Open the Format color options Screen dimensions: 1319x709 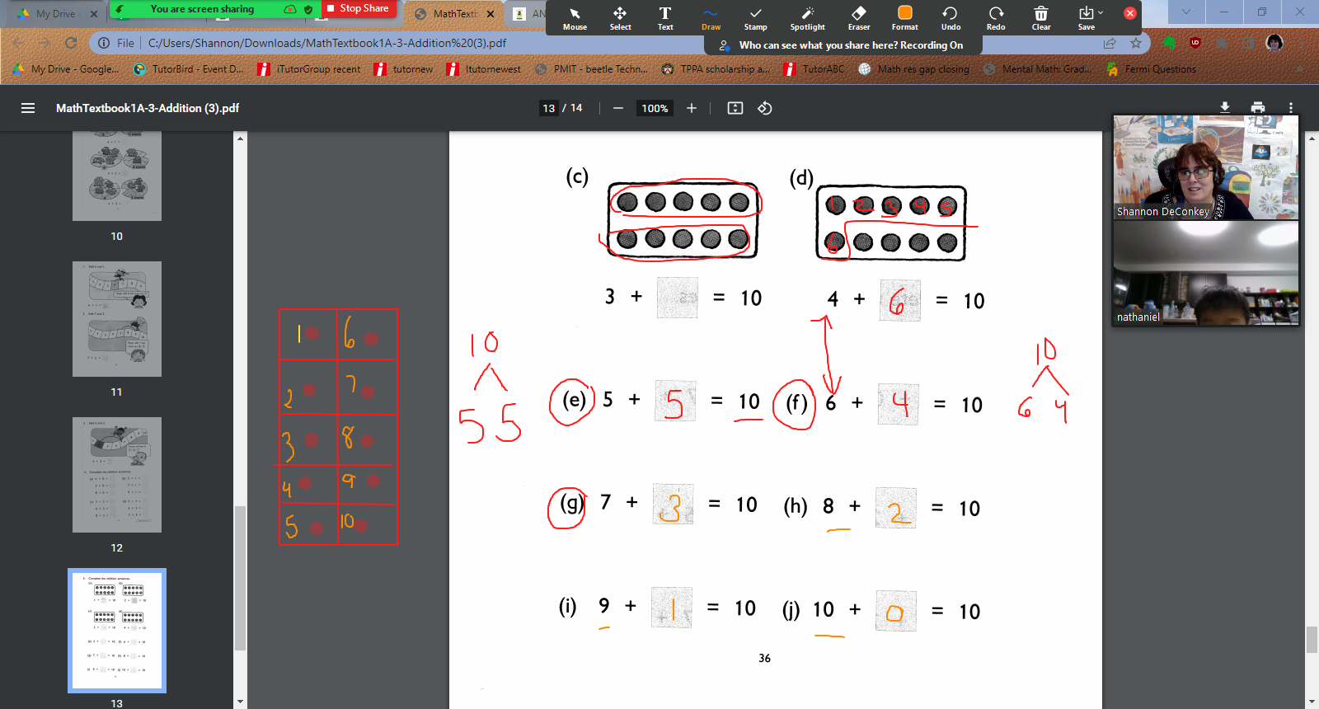pos(904,17)
